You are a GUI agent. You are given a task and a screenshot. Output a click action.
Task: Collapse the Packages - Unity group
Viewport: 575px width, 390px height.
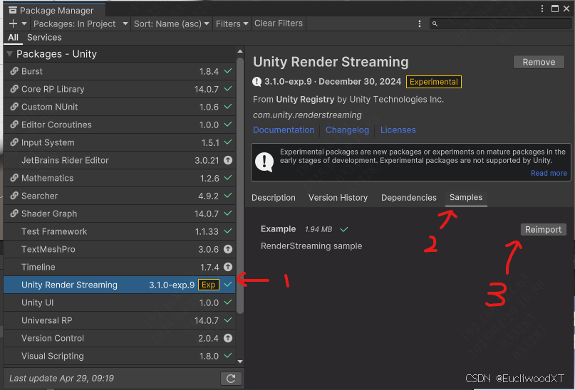(x=9, y=54)
